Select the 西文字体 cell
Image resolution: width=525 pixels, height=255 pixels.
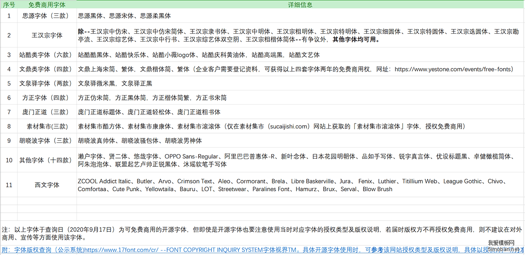pyautogui.click(x=47, y=185)
